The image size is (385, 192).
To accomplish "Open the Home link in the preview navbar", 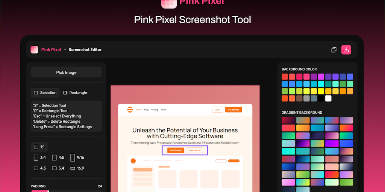I will click(x=138, y=110).
